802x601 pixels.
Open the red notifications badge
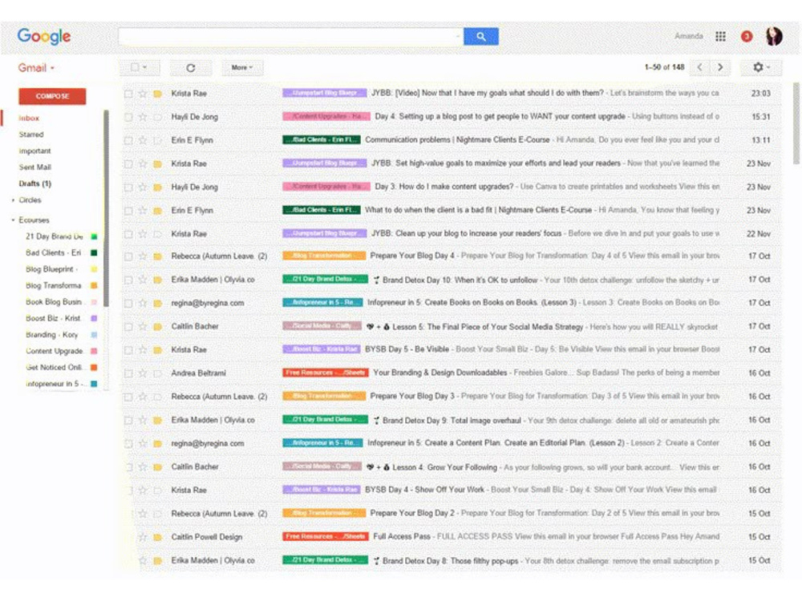tap(747, 36)
